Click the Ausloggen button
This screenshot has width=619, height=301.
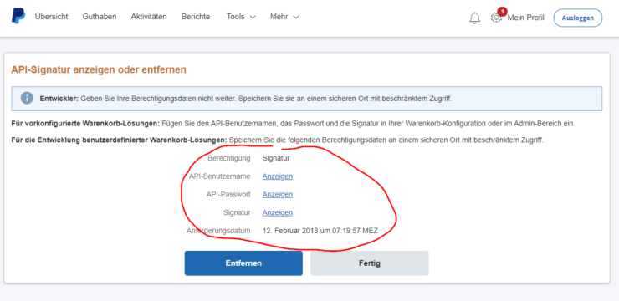tap(578, 18)
